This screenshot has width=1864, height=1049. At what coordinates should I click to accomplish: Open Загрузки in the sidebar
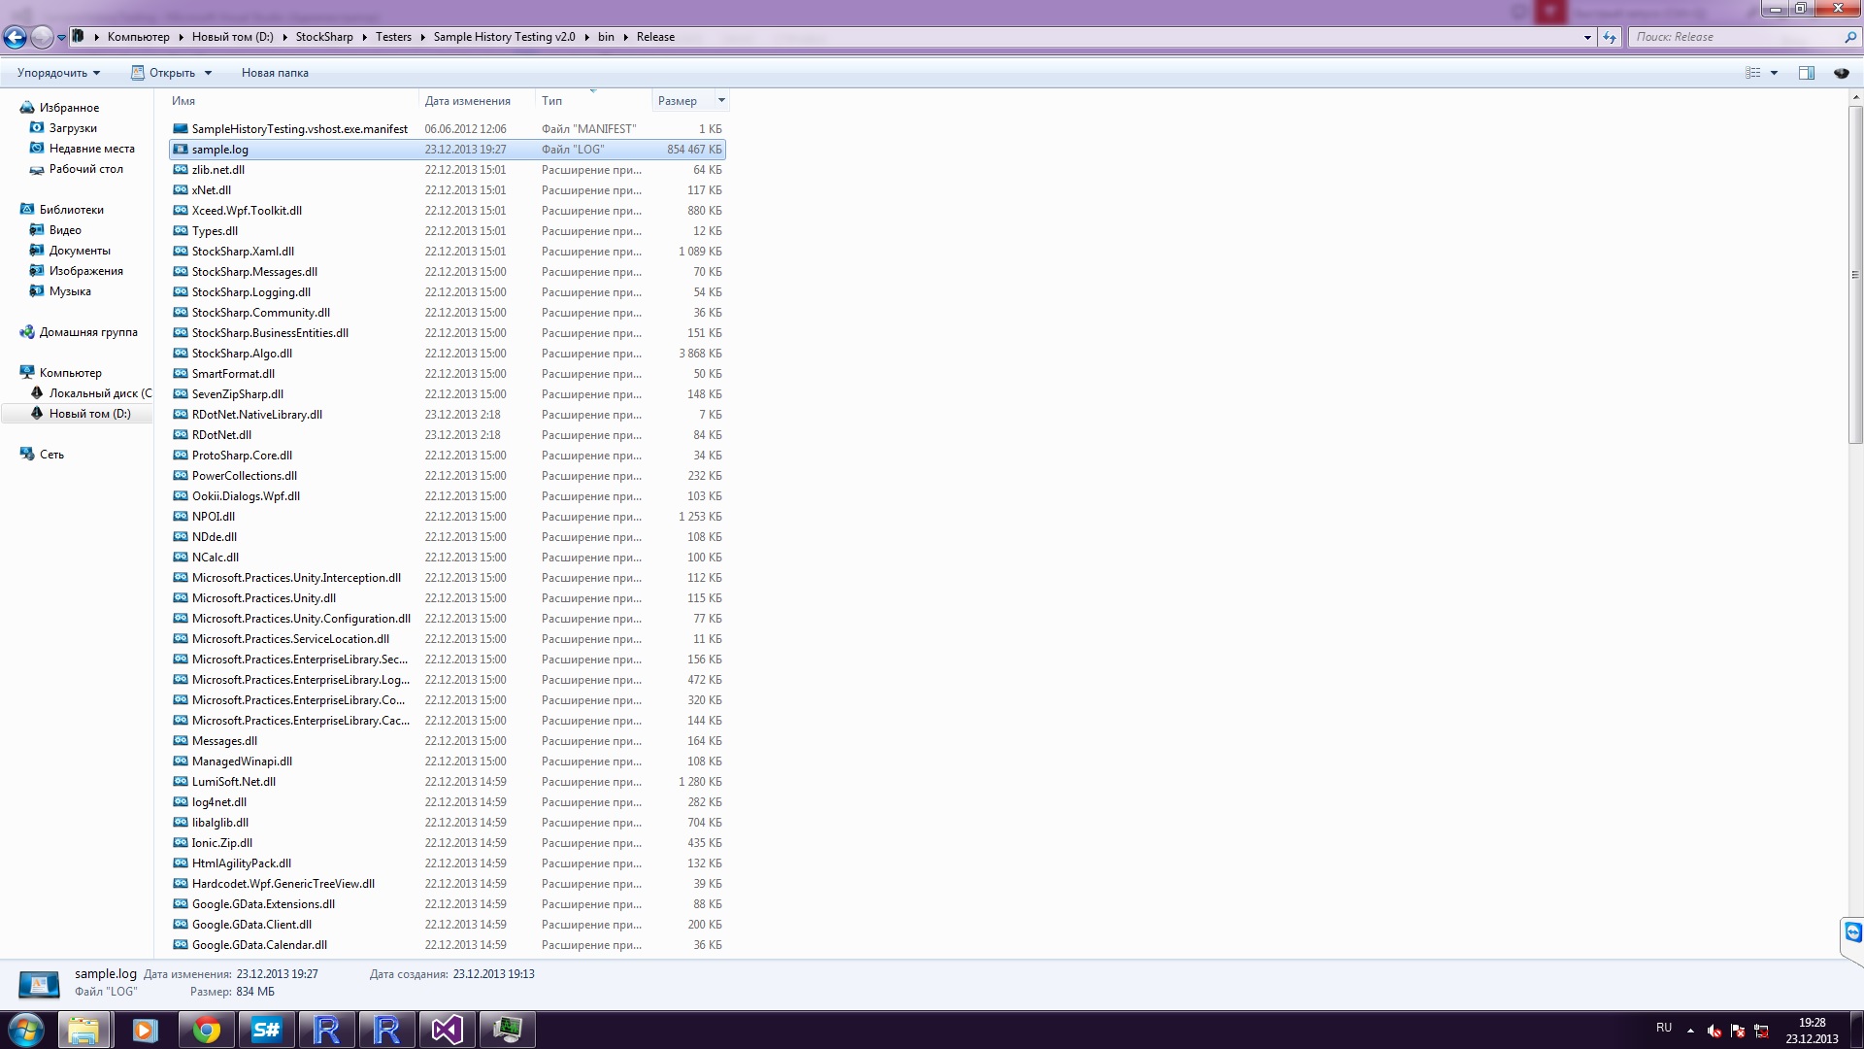pyautogui.click(x=73, y=128)
